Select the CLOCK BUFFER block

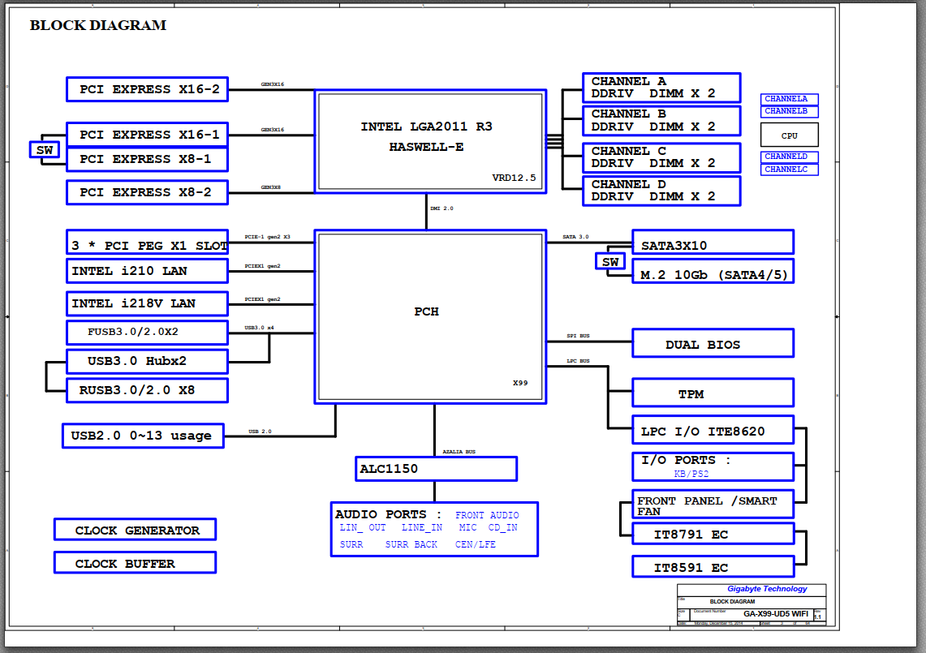(x=136, y=563)
